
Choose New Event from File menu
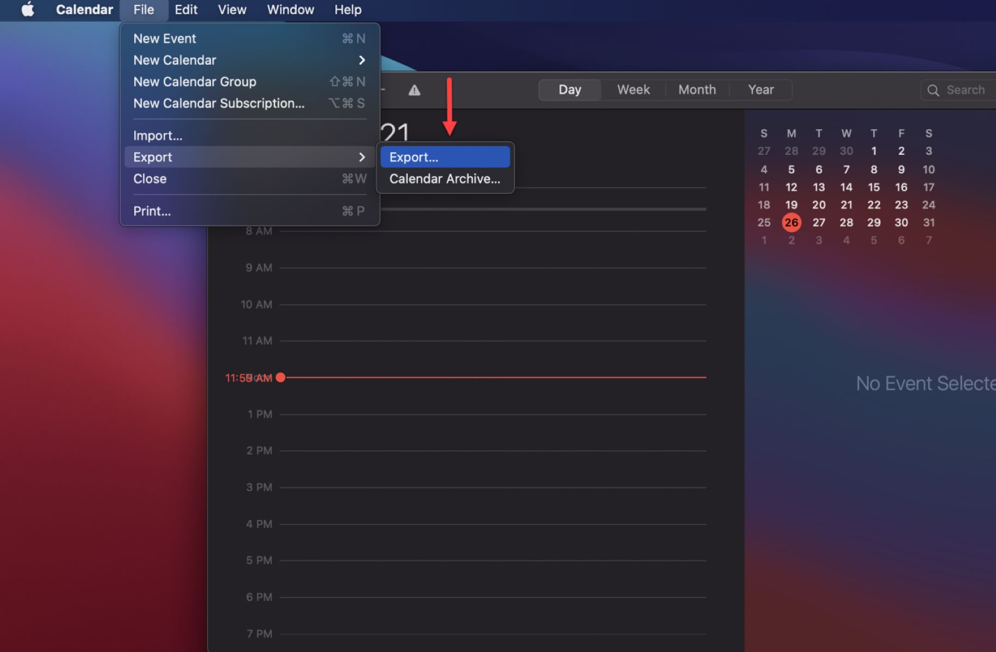250,39
